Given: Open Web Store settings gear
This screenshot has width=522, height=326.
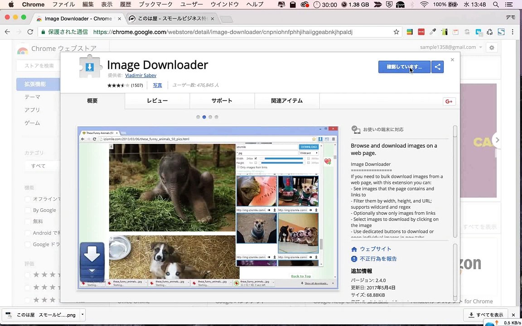Looking at the screenshot, I should pos(492,48).
